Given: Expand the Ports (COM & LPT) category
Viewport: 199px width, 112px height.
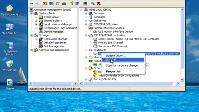Looking at the screenshot, I should [86, 79].
